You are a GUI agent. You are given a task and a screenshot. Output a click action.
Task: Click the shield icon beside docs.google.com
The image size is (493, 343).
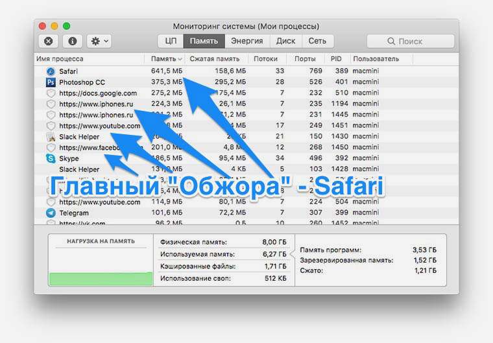tap(51, 93)
